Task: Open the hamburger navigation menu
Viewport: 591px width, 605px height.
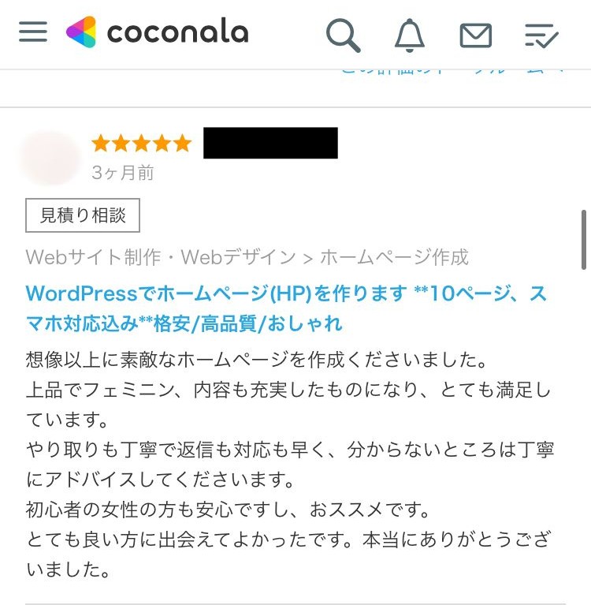Action: click(x=33, y=32)
